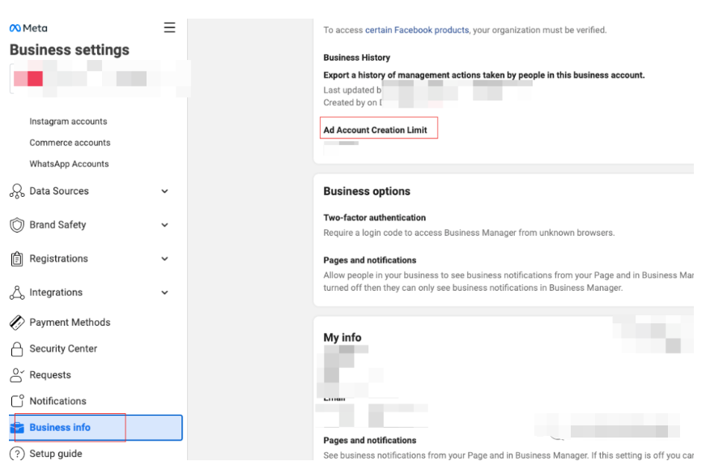Click the 'Require a login code' description
Viewport: 723px width, 474px height.
click(x=469, y=233)
